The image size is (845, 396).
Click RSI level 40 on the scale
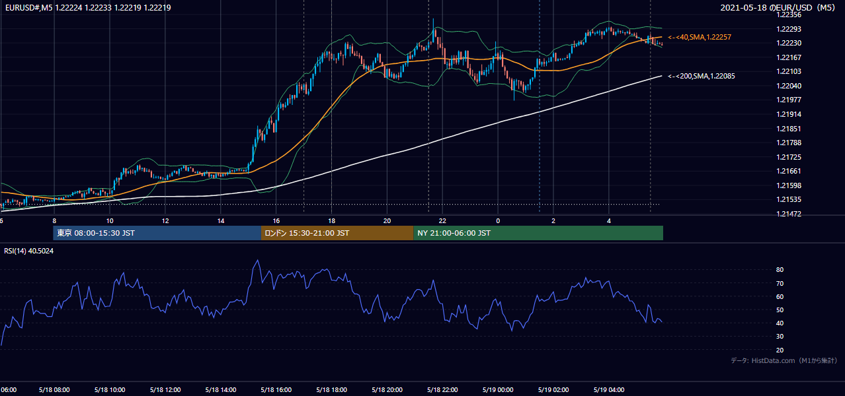[780, 323]
